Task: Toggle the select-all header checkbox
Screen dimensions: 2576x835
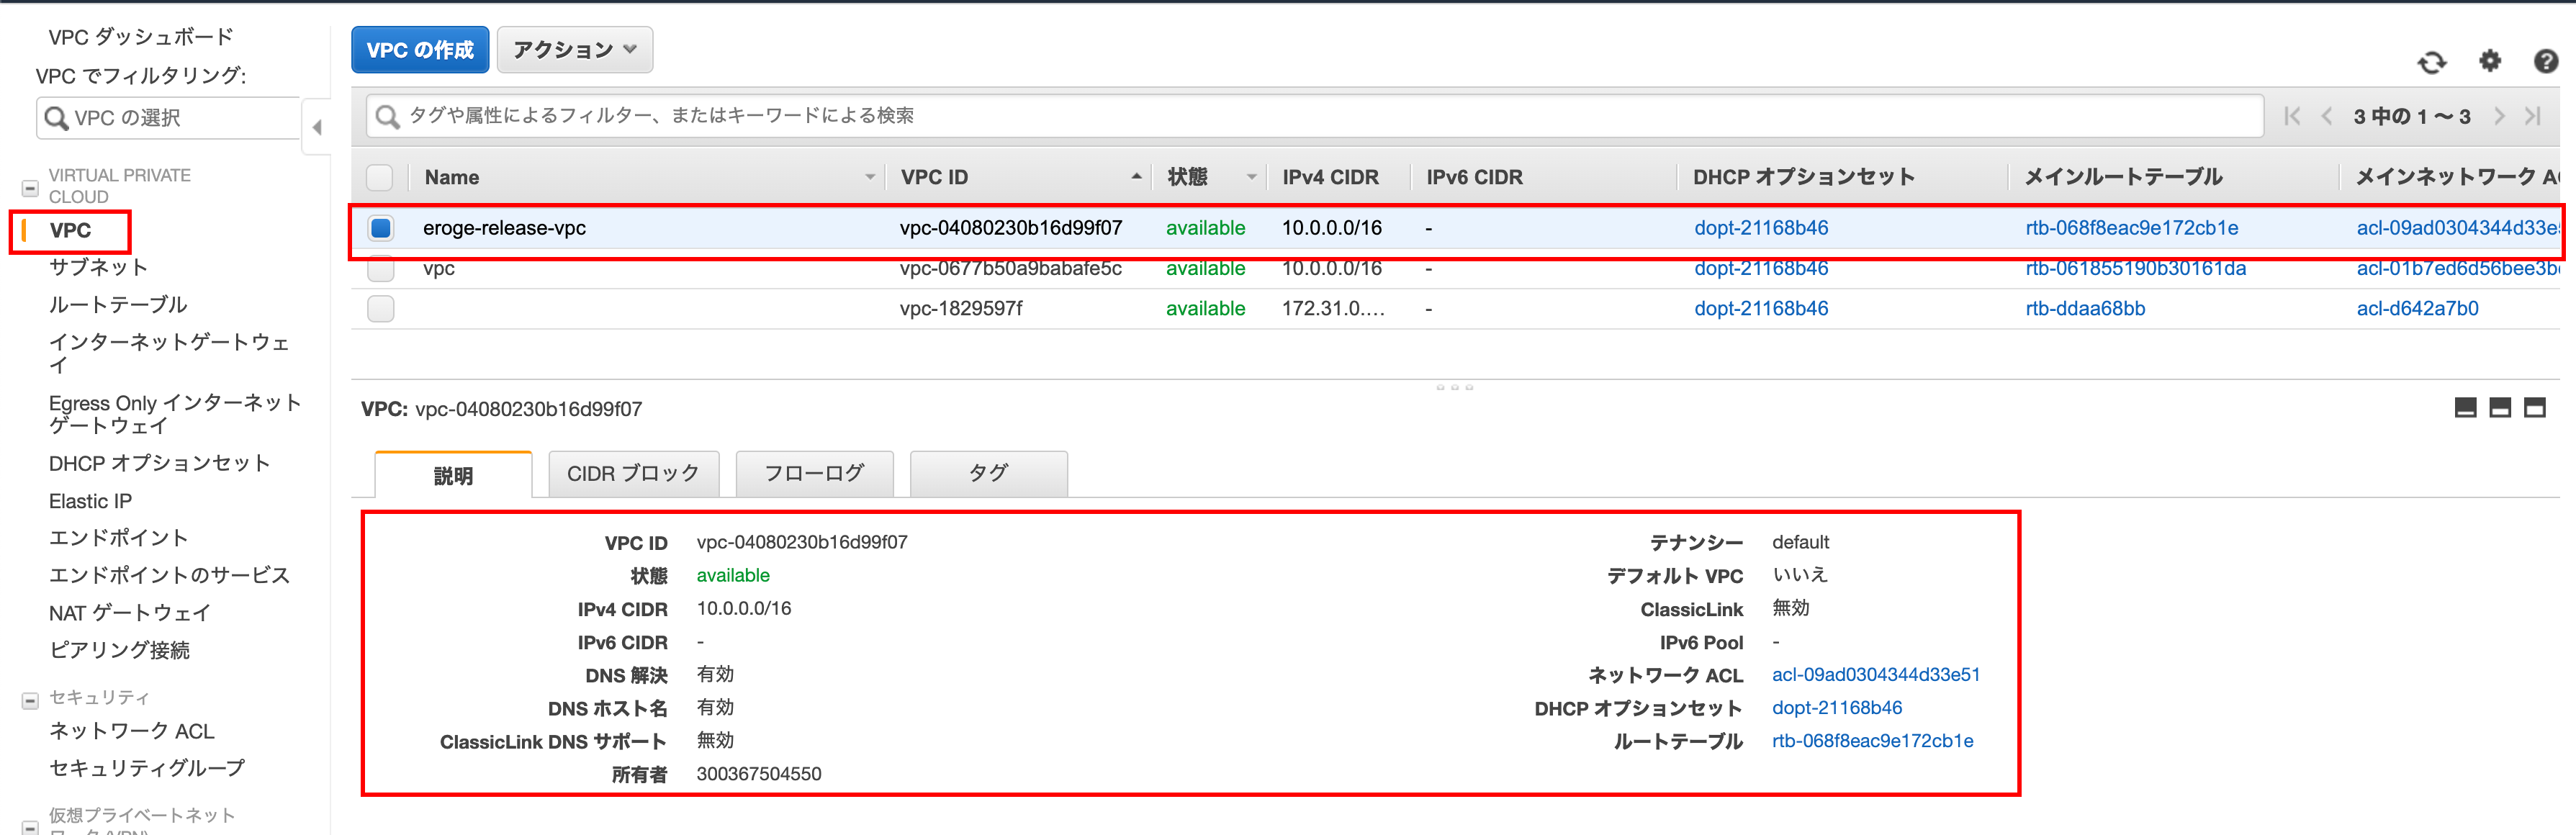Action: (x=380, y=178)
